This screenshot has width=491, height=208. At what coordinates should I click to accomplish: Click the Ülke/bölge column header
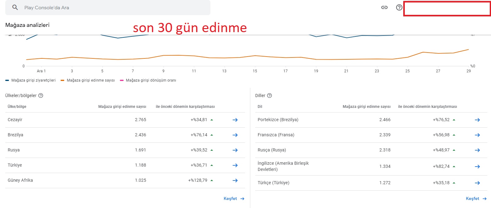17,107
